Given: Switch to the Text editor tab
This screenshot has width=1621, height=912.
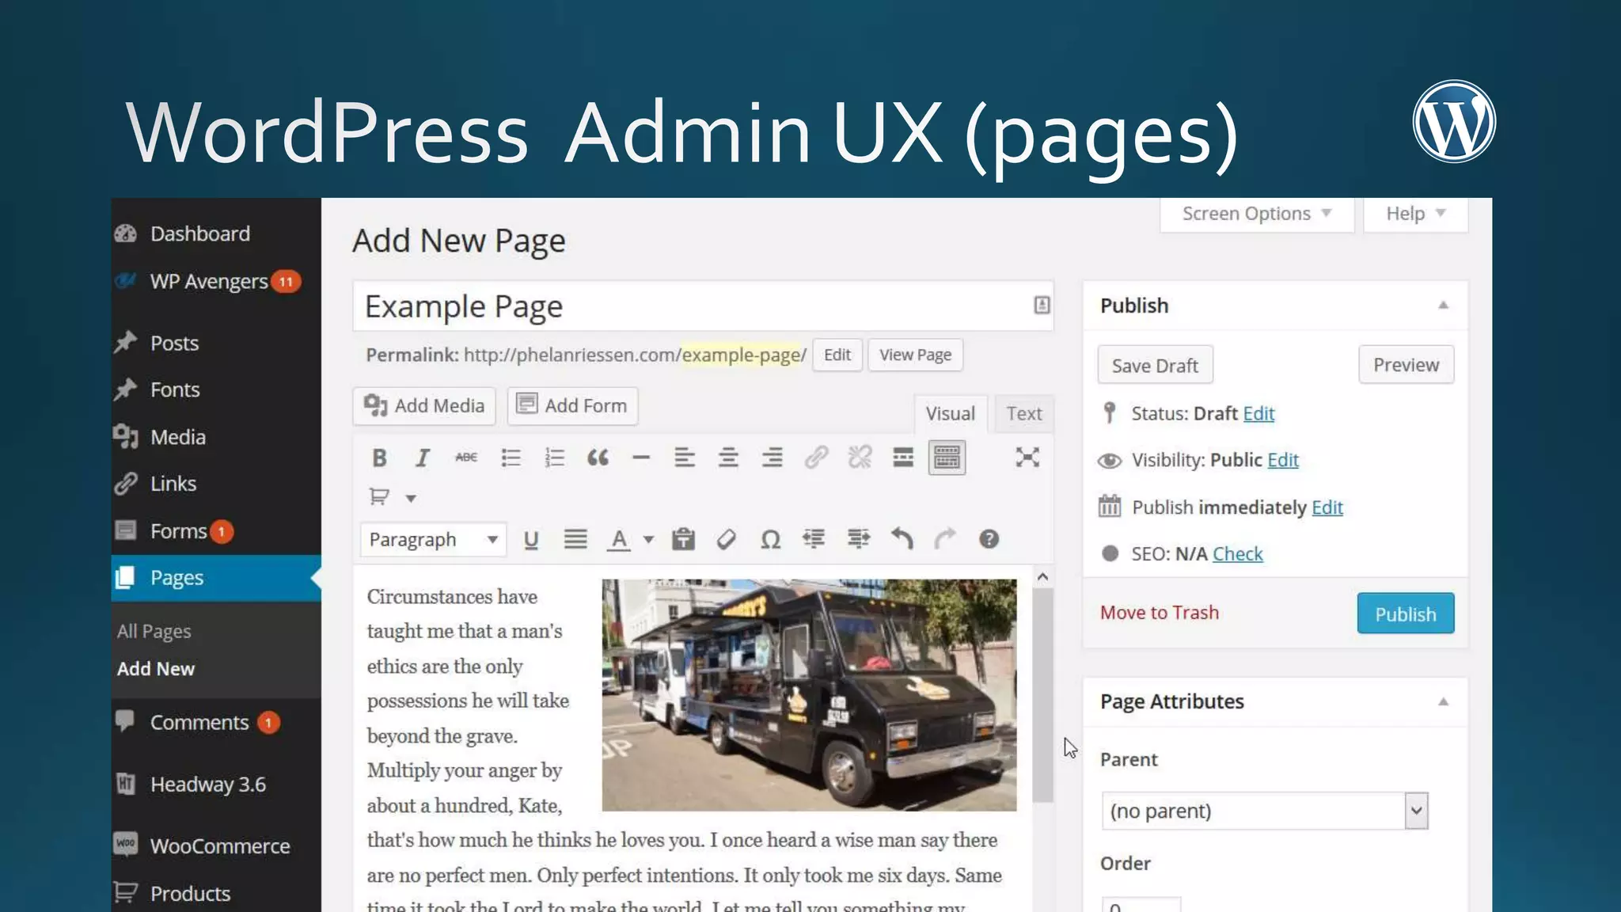Looking at the screenshot, I should [x=1023, y=413].
